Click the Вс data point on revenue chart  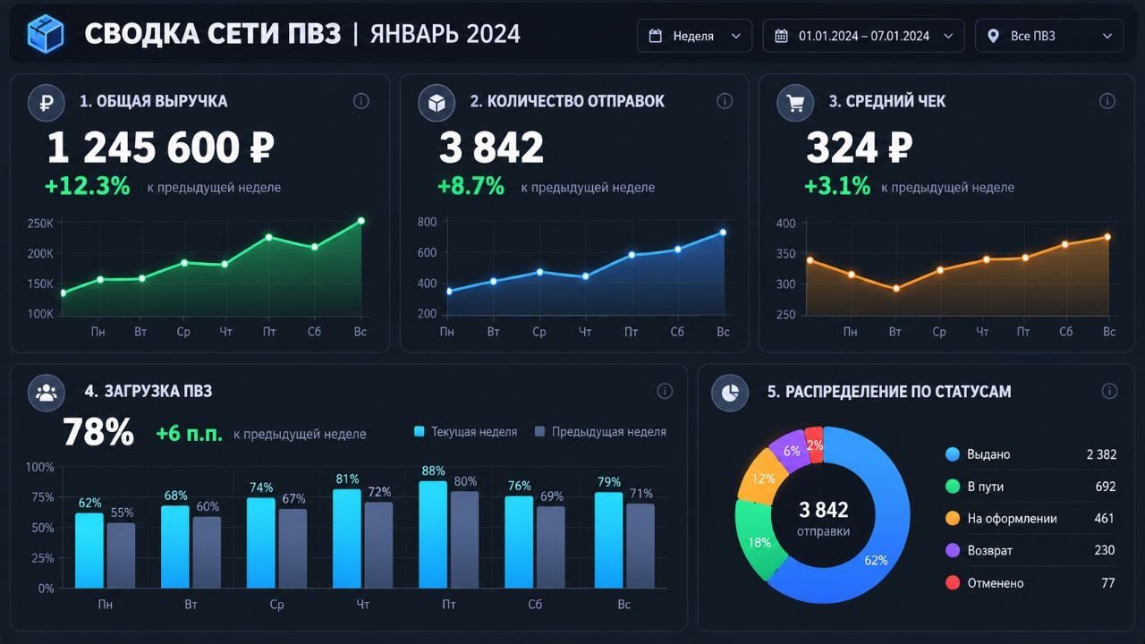pyautogui.click(x=361, y=221)
